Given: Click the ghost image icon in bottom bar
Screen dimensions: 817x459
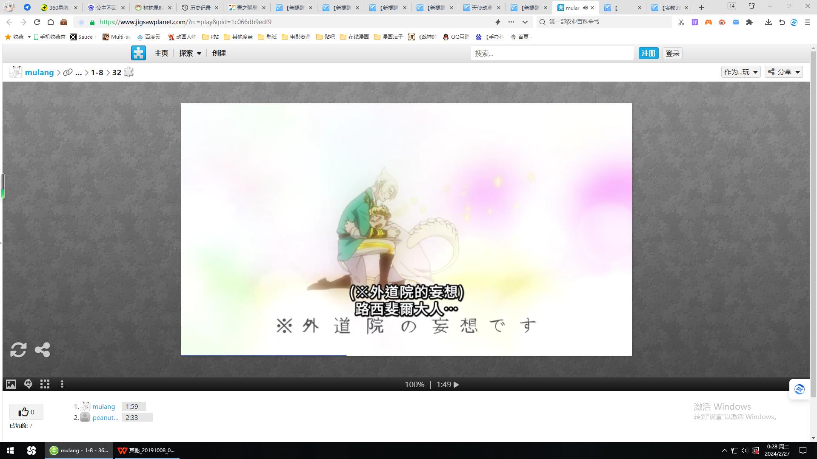Looking at the screenshot, I should click(x=28, y=384).
